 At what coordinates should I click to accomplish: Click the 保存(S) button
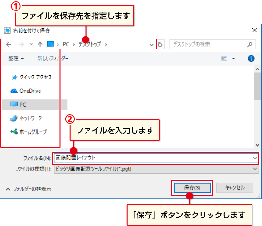tap(192, 188)
